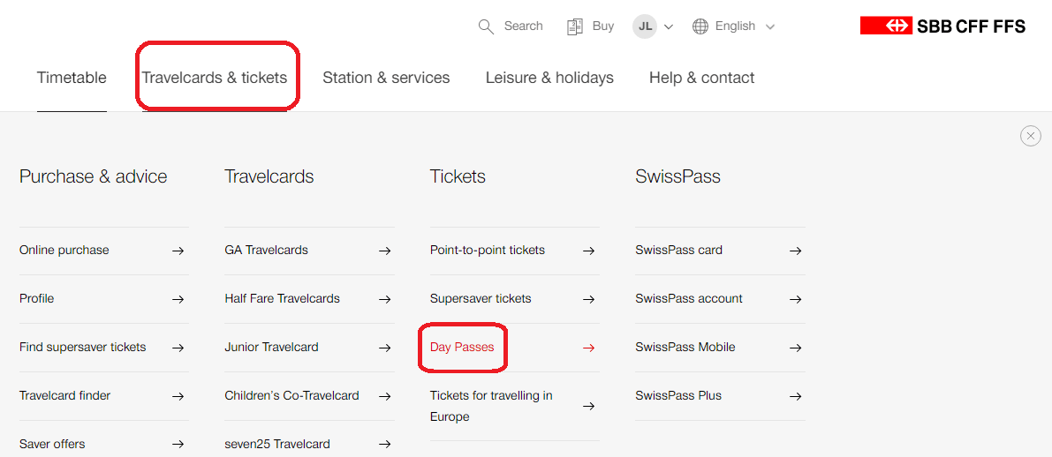The image size is (1052, 457).
Task: Close the navigation menu overlay
Action: pyautogui.click(x=1030, y=136)
